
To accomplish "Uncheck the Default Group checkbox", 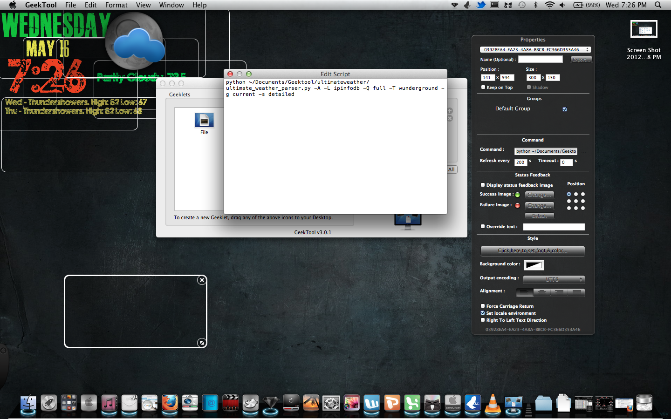I will tap(565, 109).
